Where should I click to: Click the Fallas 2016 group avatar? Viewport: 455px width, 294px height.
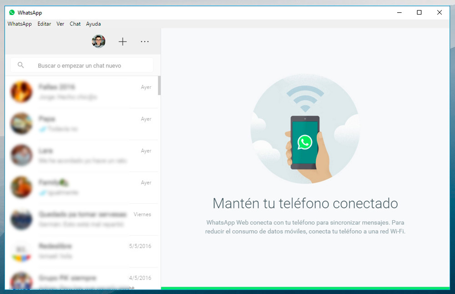pos(21,92)
